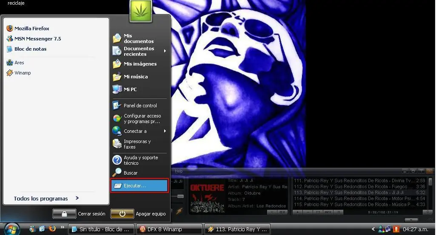Screen dimensions: 436x235
Task: Click the Winamp playlist MISC button
Action: tap(328, 212)
